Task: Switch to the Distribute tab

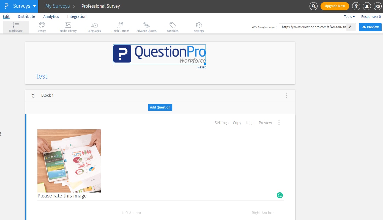Action: pos(26,16)
